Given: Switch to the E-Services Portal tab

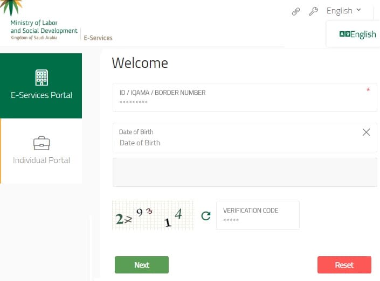Looking at the screenshot, I should pos(42,86).
